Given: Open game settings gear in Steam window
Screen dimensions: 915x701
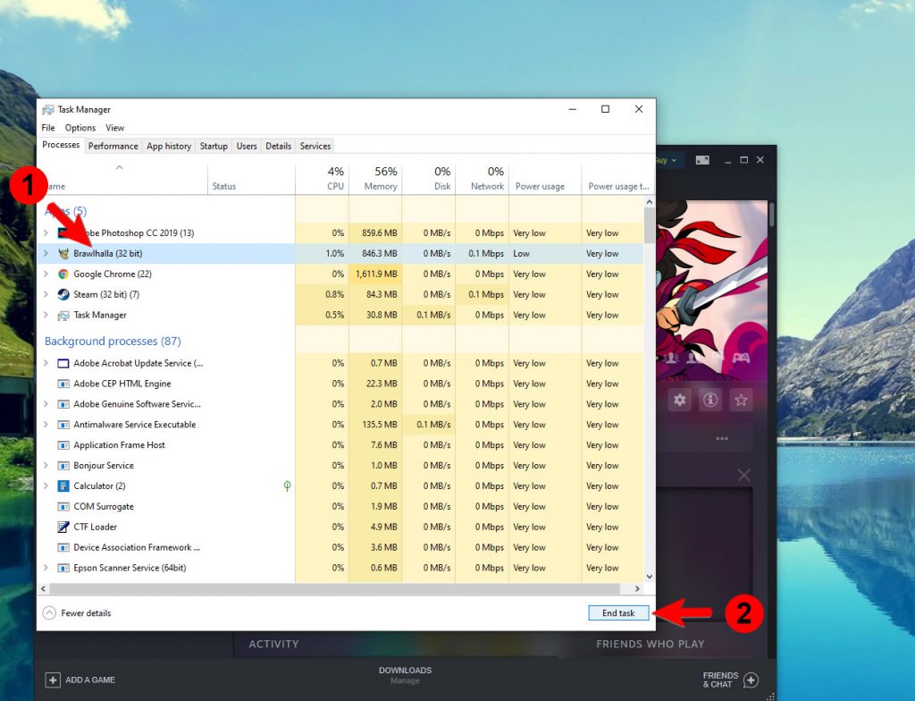Looking at the screenshot, I should pyautogui.click(x=680, y=401).
